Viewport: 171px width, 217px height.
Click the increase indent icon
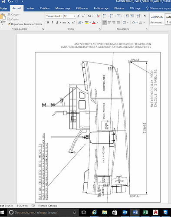click(132, 16)
